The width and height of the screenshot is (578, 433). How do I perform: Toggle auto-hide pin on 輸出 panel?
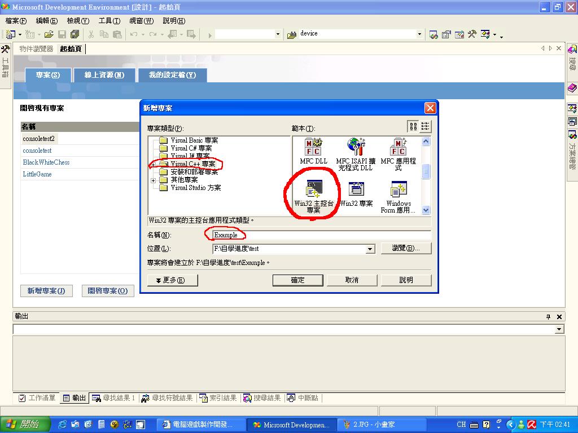click(x=548, y=317)
